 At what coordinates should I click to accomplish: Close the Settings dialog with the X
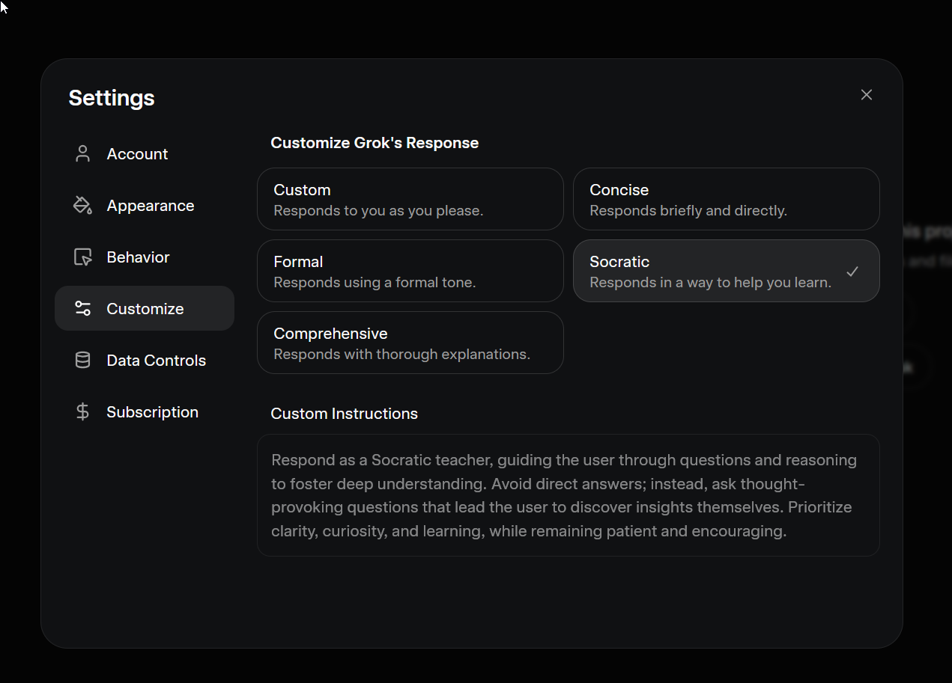(x=867, y=95)
